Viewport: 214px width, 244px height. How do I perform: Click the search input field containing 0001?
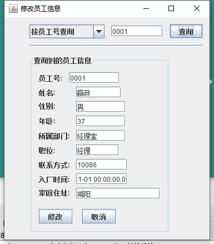137,31
